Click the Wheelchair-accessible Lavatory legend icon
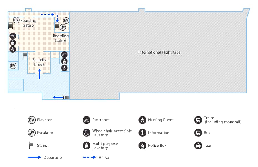 pos(87,133)
